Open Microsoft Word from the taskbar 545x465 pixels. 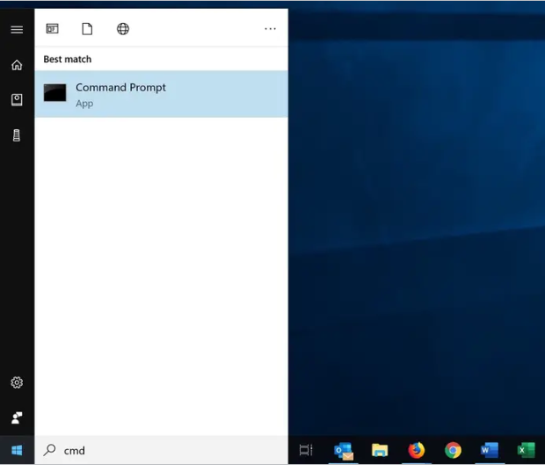pyautogui.click(x=490, y=450)
